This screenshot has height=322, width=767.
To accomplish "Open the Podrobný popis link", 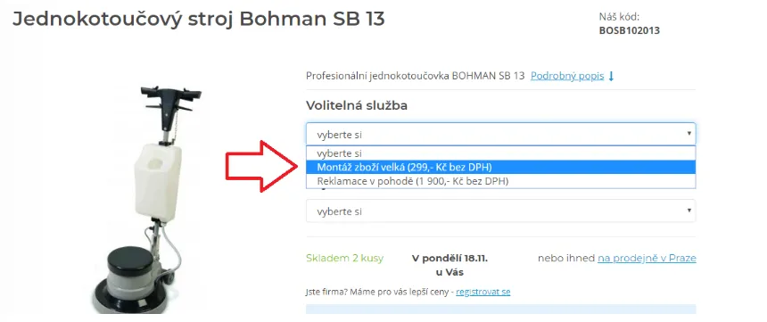I will pos(567,77).
